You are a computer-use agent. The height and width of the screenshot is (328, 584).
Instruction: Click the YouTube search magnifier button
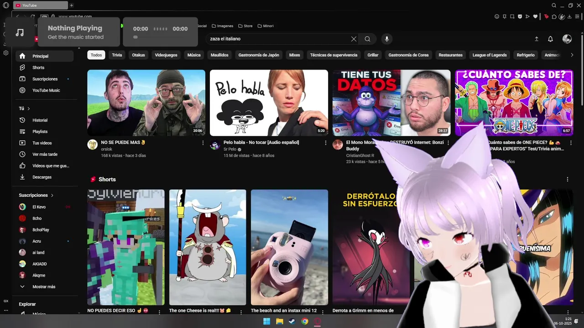(x=367, y=39)
